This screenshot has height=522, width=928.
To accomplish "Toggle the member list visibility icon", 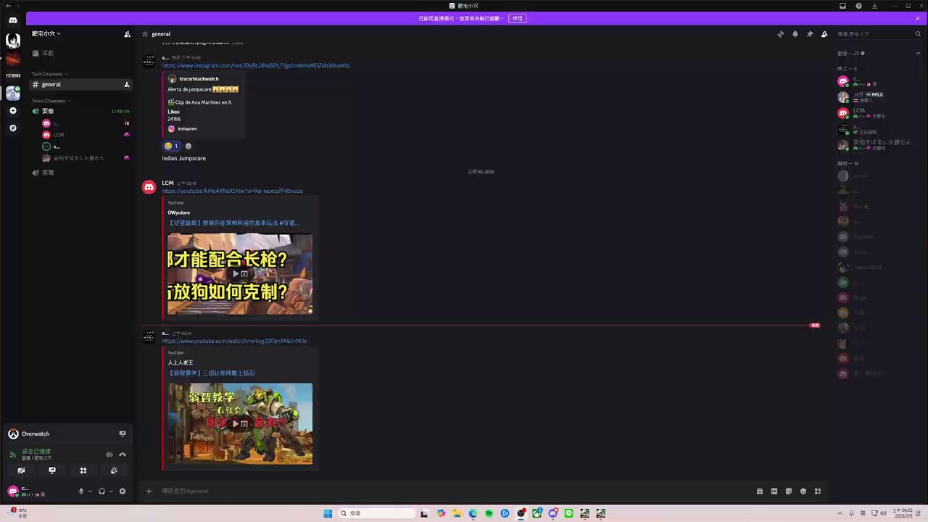I will 824,34.
